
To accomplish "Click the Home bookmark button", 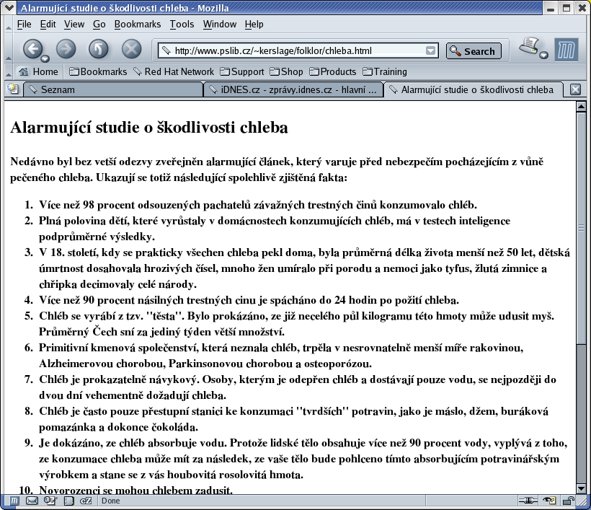I will click(38, 71).
